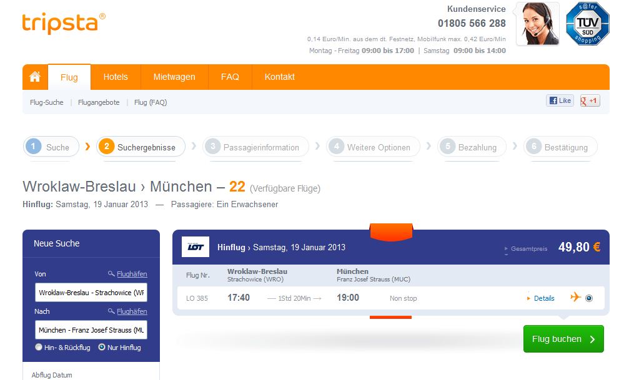Open the Kontakt tab
634x380 pixels.
pos(280,77)
